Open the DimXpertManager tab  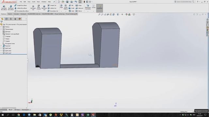[15, 19]
